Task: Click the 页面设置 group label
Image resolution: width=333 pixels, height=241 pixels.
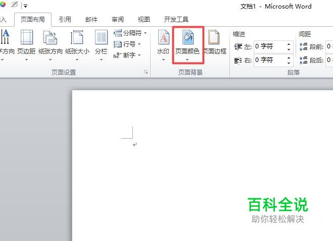Action: (64, 72)
